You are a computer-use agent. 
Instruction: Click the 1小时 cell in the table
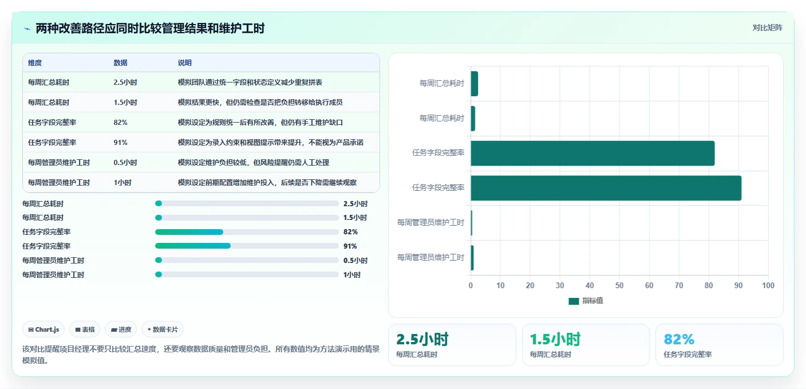tap(123, 183)
